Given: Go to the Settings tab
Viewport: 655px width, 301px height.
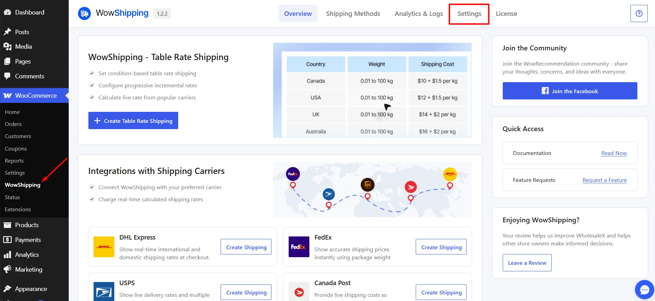Looking at the screenshot, I should click(x=469, y=14).
